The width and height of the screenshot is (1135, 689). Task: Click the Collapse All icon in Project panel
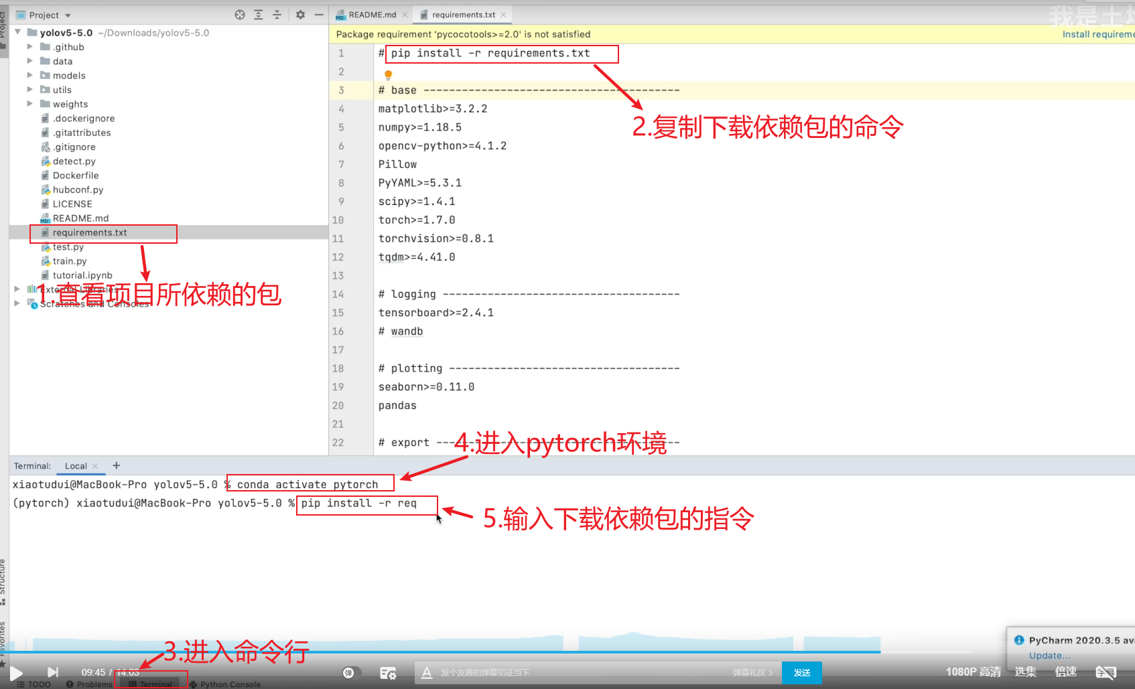[x=277, y=15]
